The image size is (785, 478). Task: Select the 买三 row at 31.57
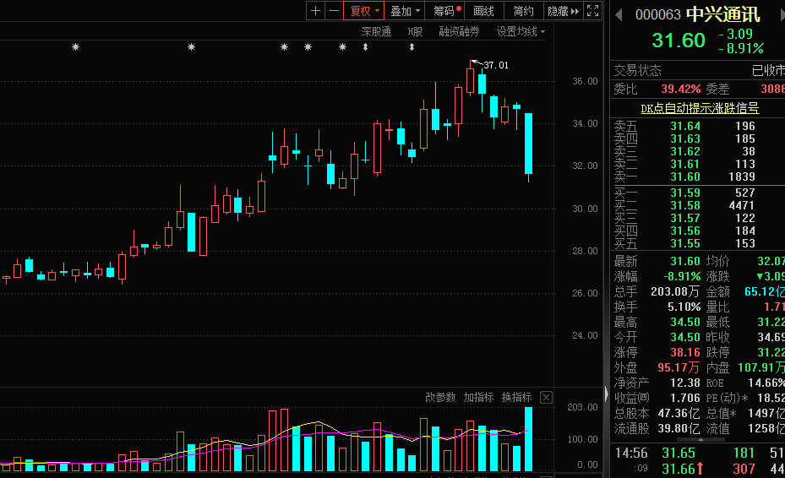pos(699,218)
